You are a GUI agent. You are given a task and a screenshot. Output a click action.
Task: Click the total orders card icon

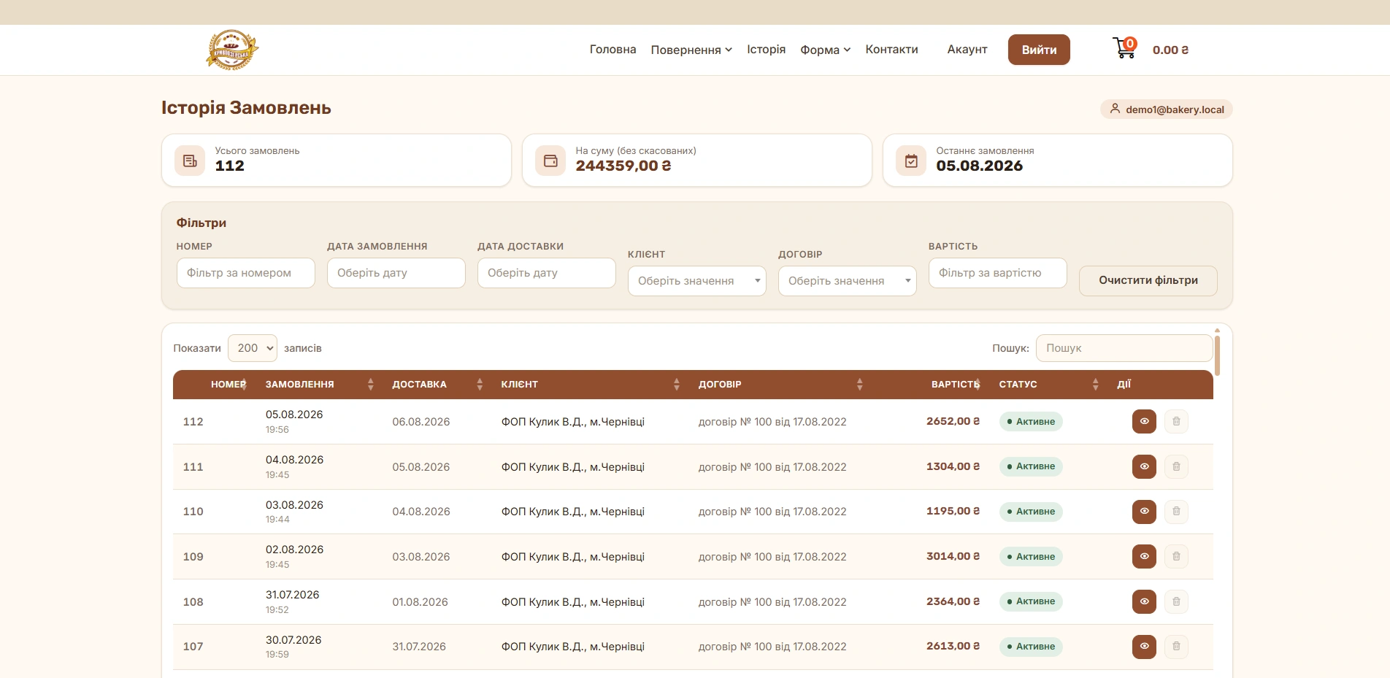coord(190,161)
